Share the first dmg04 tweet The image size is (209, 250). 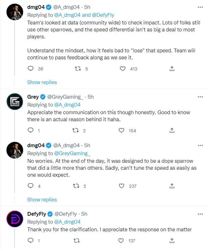(172, 69)
